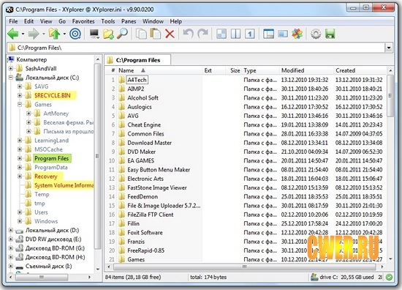Toggle the Show Catalog panel icon

click(283, 34)
